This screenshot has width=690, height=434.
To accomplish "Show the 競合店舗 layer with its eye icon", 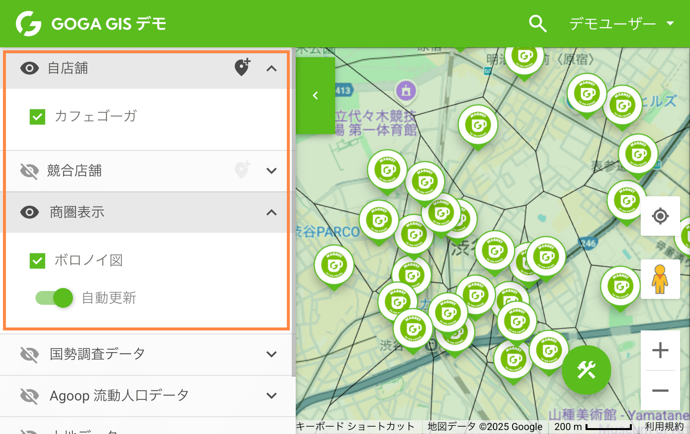I will coord(30,170).
